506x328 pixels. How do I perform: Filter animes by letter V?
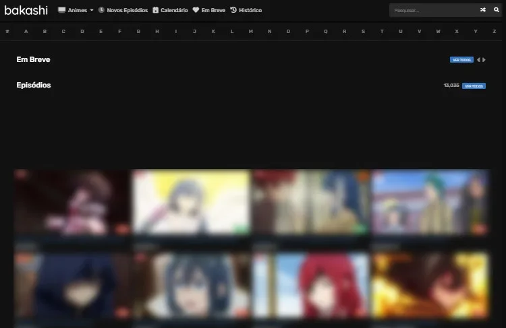point(419,31)
